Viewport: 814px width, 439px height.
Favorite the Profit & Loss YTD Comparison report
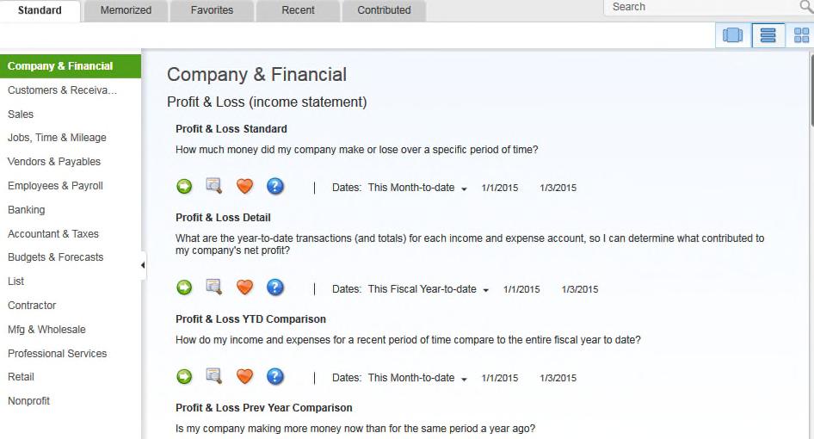[x=244, y=376]
